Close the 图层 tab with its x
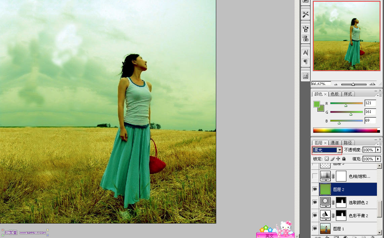The height and width of the screenshot is (238, 384). tap(325, 143)
